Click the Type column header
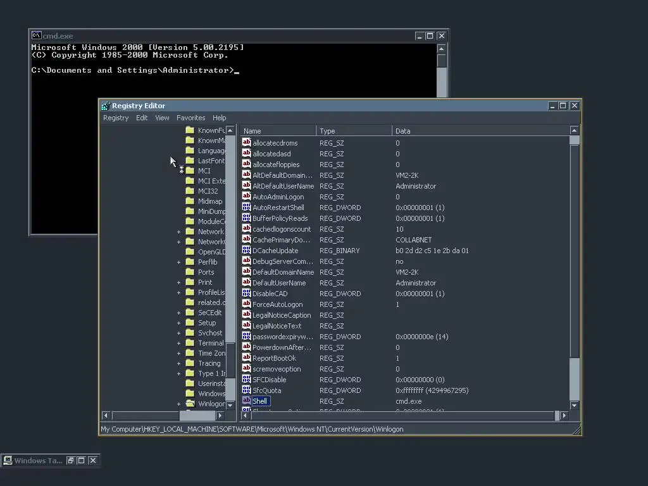The height and width of the screenshot is (486, 648). point(354,131)
